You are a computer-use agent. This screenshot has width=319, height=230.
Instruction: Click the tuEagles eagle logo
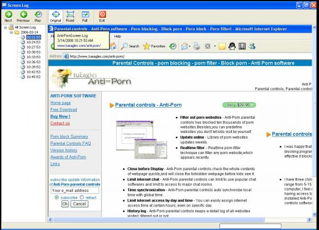pos(61,78)
